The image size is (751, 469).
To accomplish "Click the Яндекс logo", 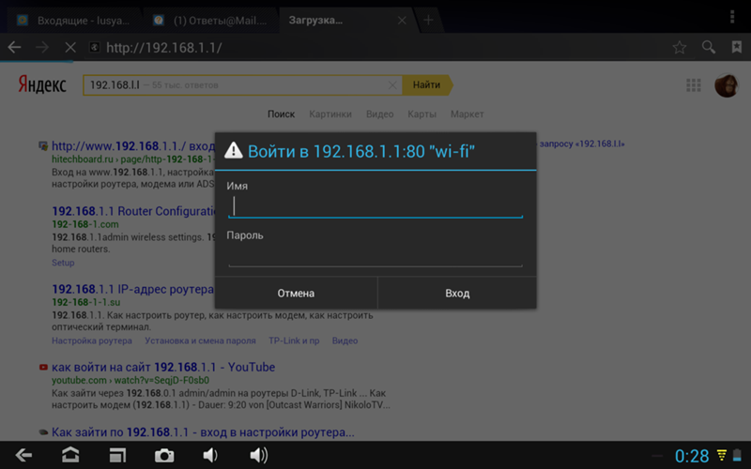I will 42,84.
